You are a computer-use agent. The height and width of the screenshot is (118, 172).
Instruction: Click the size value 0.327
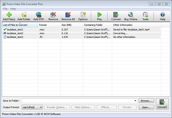tap(65, 30)
